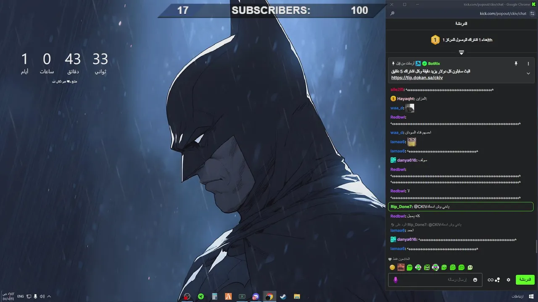Click username lamaa6 beside احمد
Image resolution: width=538 pixels, height=302 pixels.
click(x=398, y=230)
